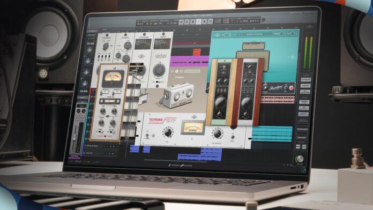
Task: Click the monitor level knob at bottom right
Action: [300, 159]
